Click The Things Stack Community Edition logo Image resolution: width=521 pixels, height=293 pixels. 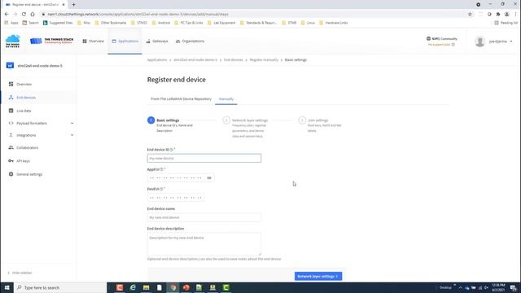(51, 41)
